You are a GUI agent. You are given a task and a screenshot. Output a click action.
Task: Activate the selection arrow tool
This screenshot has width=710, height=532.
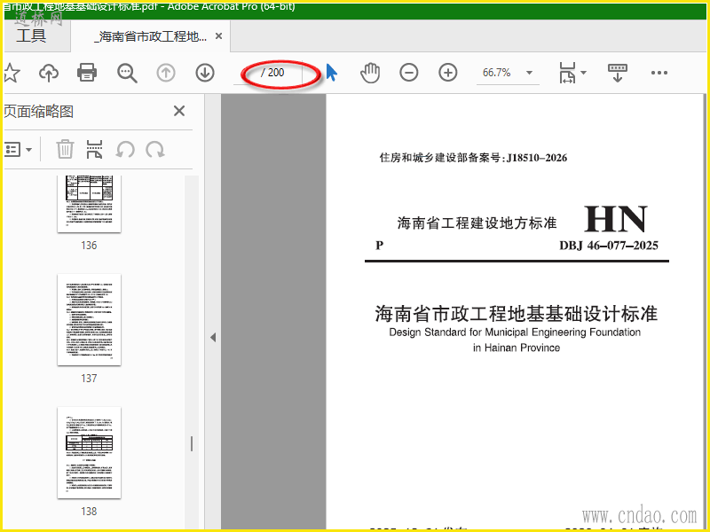[x=332, y=73]
